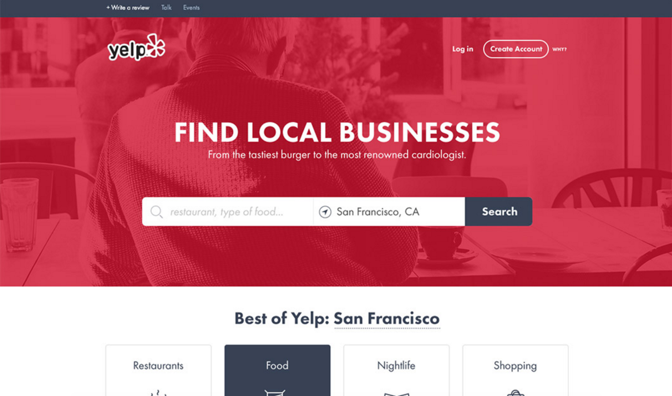
Task: Click the Nightlife category icon
Action: tap(396, 394)
